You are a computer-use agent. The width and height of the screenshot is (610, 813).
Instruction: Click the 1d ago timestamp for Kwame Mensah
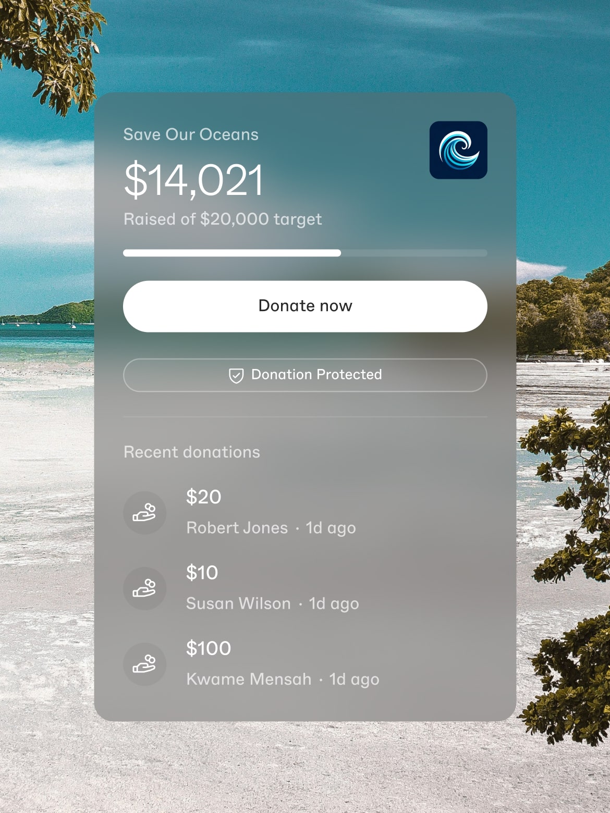coord(354,679)
